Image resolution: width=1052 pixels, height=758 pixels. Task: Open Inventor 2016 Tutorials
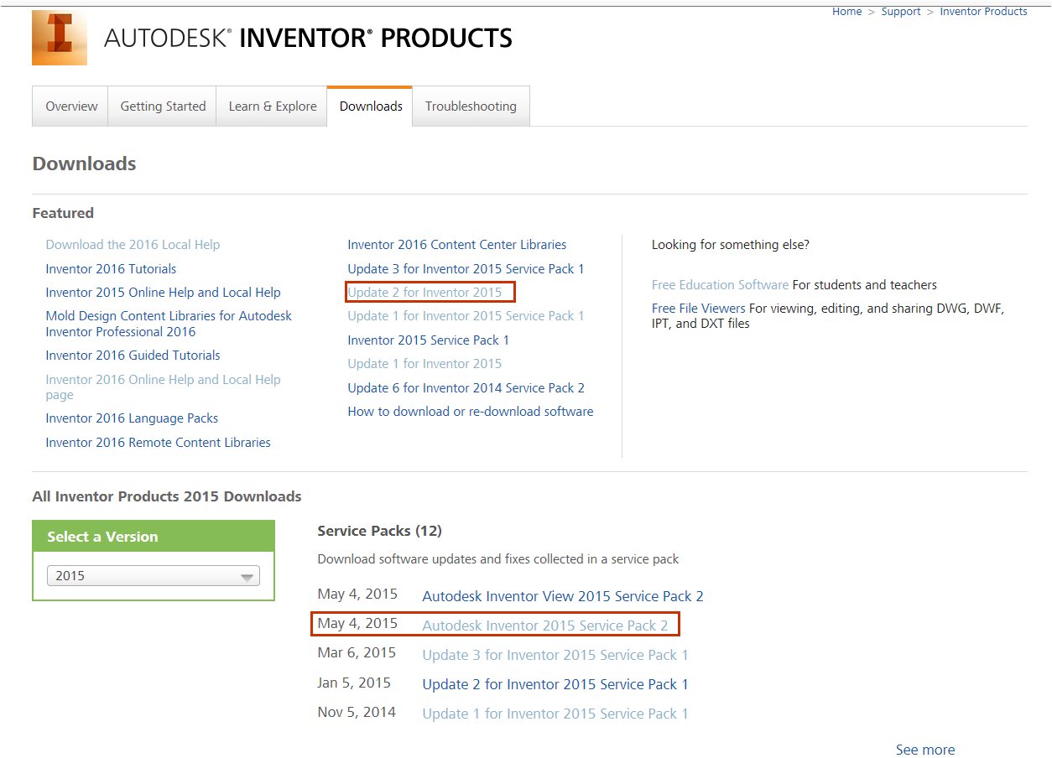click(x=110, y=268)
